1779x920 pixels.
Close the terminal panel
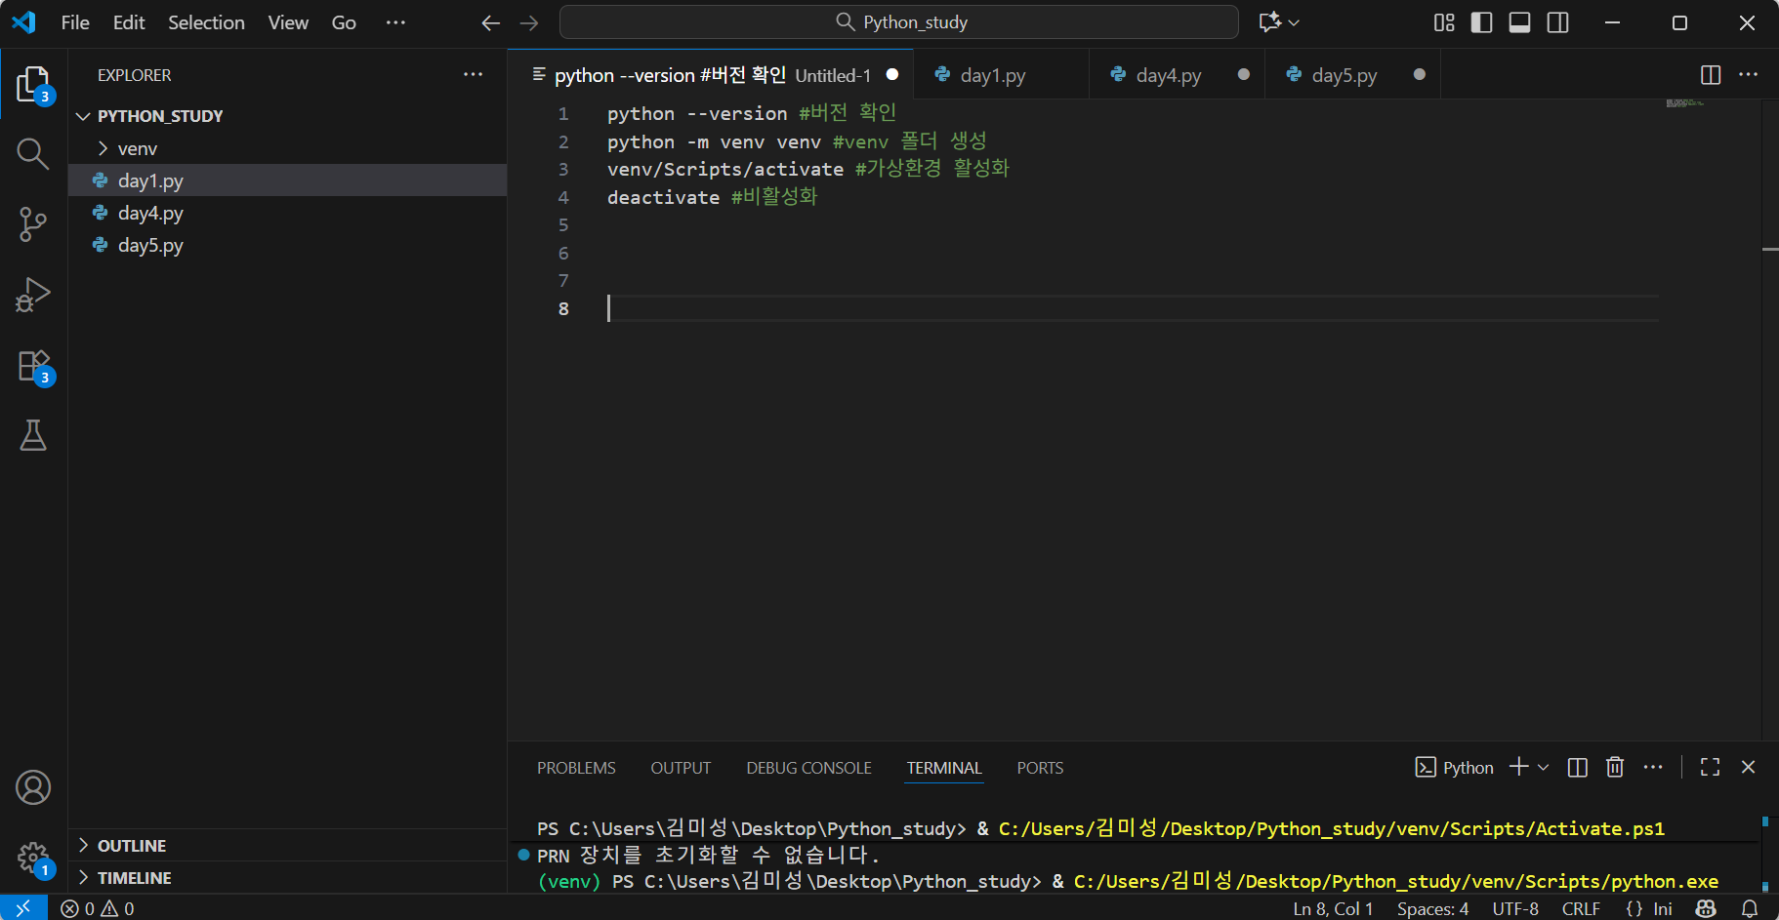coord(1748,768)
